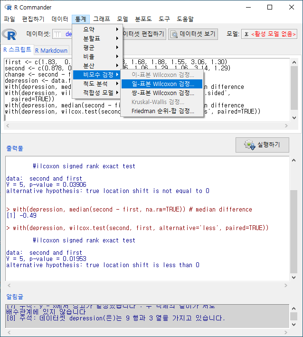The height and width of the screenshot is (337, 303).
Task: Click the disabled Kruskal-Wallis 검정 entry
Action: (162, 102)
